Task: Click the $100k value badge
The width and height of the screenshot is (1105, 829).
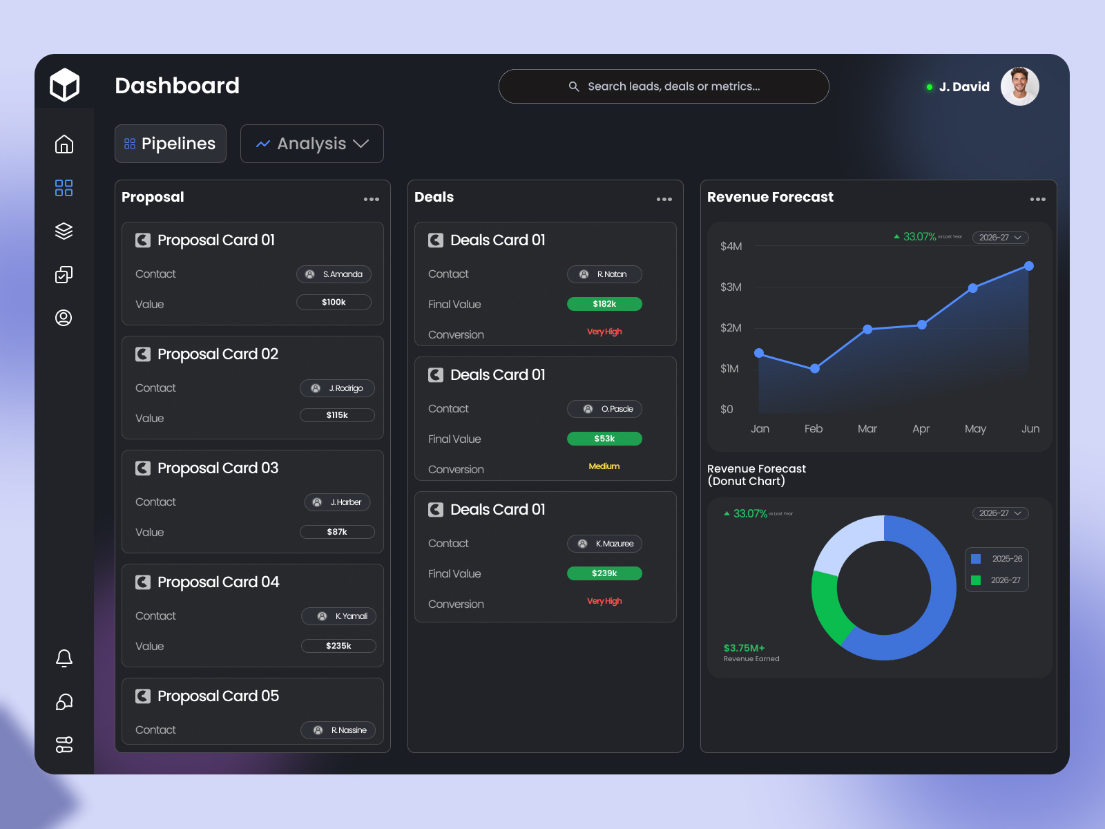Action: [334, 302]
